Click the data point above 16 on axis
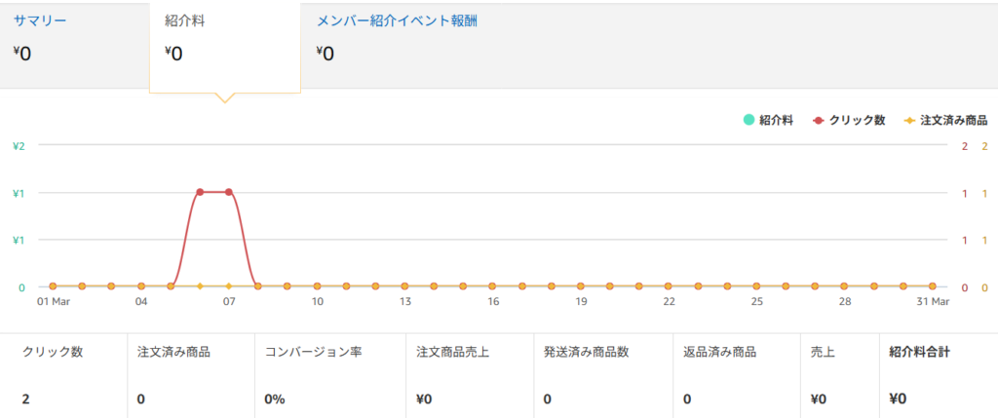Viewport: 998px width, 418px height. 493,286
